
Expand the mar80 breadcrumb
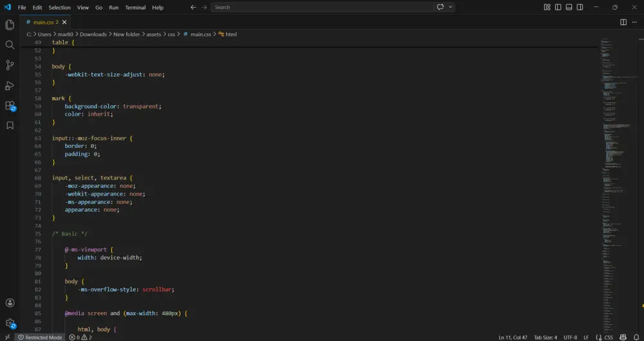pyautogui.click(x=65, y=35)
